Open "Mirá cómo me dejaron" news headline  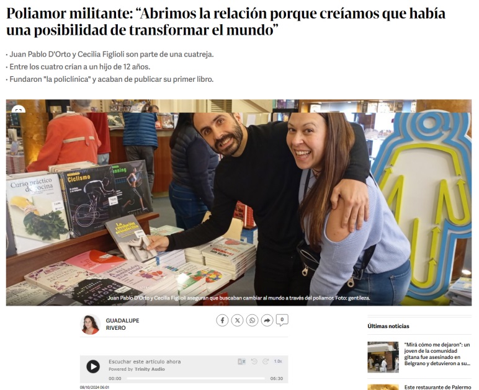tap(437, 354)
